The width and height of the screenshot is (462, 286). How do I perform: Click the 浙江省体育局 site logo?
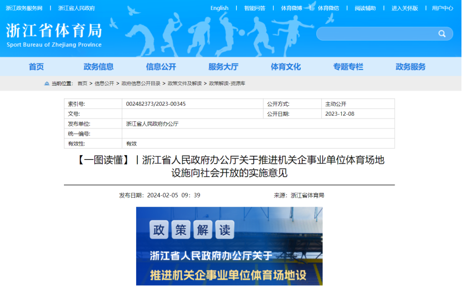pyautogui.click(x=54, y=34)
